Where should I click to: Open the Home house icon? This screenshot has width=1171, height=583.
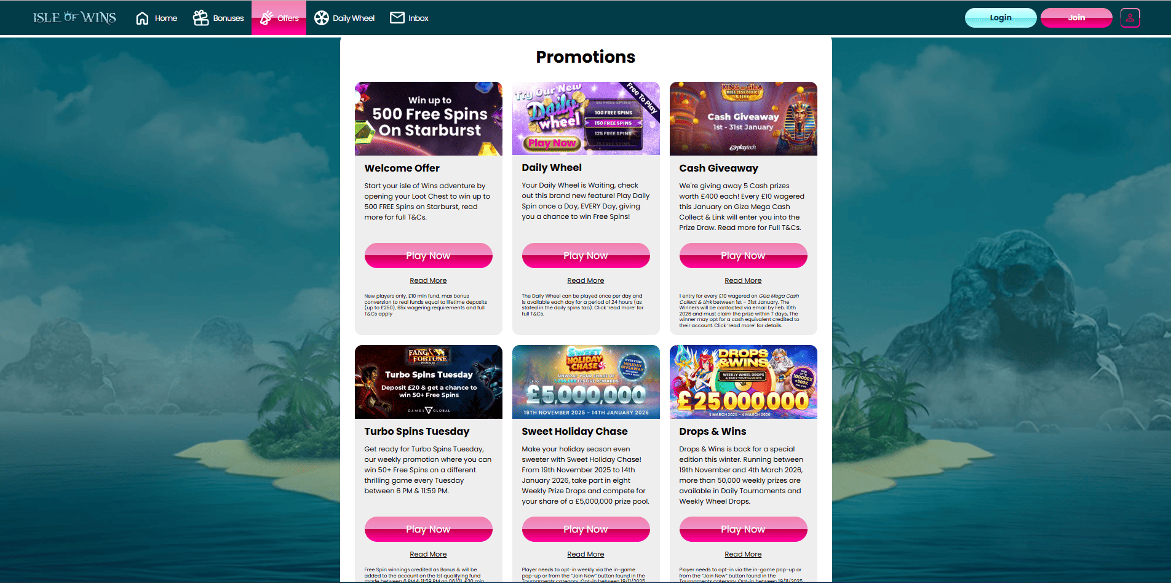pyautogui.click(x=142, y=18)
